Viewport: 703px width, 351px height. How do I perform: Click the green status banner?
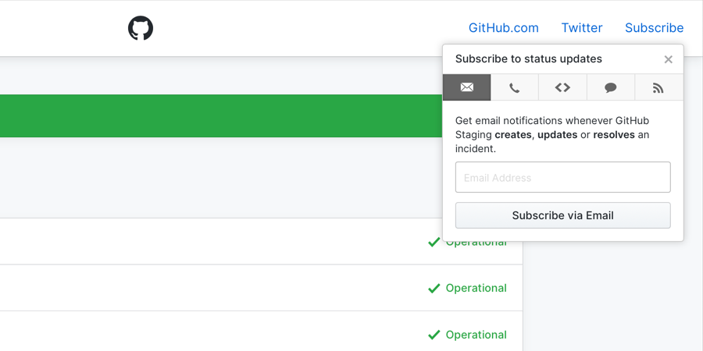[219, 115]
